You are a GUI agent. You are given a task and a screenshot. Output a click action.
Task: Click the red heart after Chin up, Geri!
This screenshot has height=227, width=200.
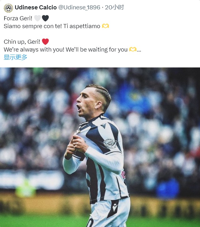pos(45,42)
